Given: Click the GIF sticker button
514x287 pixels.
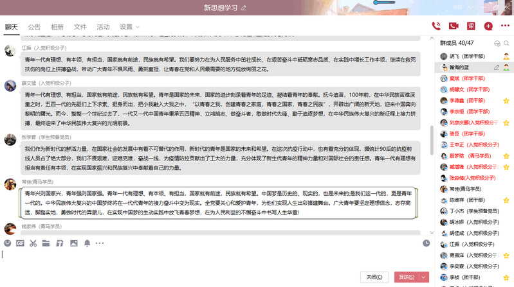Looking at the screenshot, I should point(20,243).
